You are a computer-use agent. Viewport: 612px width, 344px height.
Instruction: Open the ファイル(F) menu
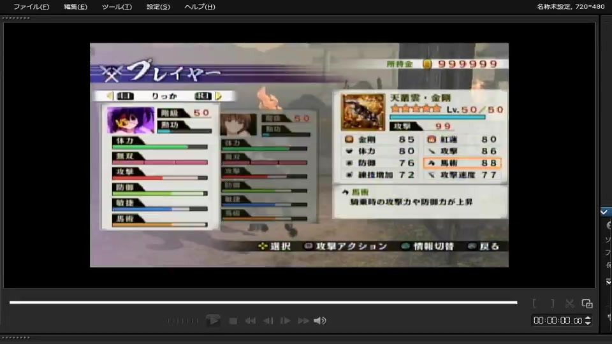click(31, 6)
